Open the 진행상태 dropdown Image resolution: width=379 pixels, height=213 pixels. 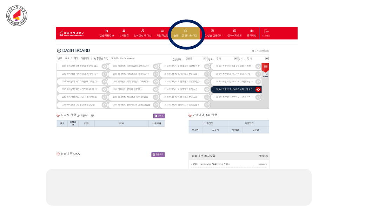click(195, 59)
